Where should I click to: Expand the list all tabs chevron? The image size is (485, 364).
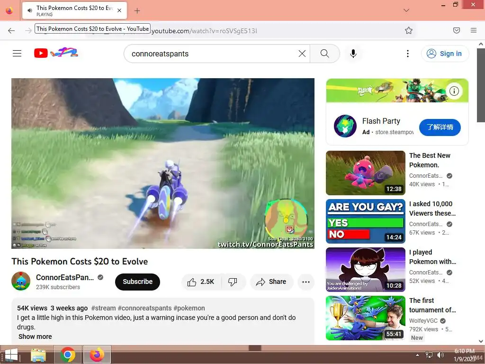(x=406, y=10)
